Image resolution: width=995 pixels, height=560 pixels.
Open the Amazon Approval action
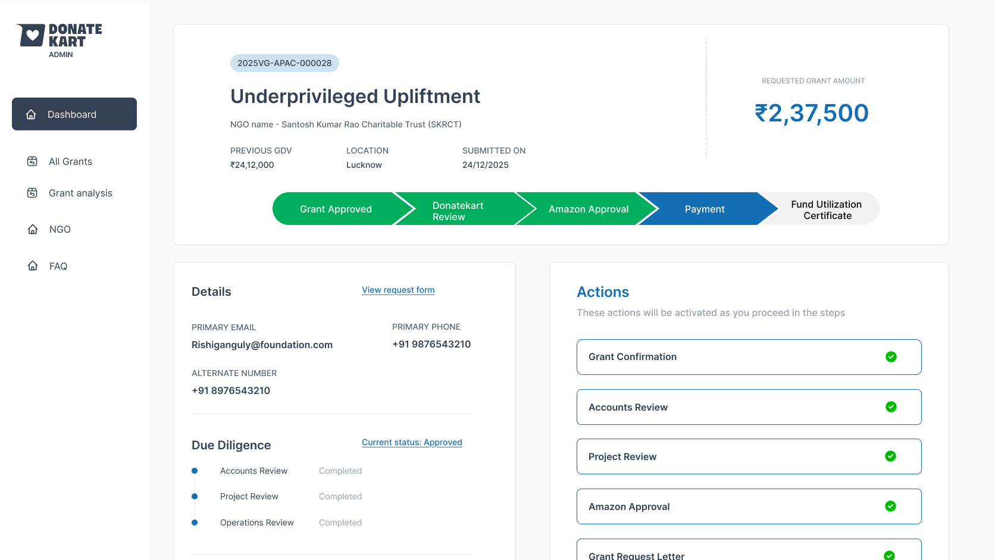[749, 506]
